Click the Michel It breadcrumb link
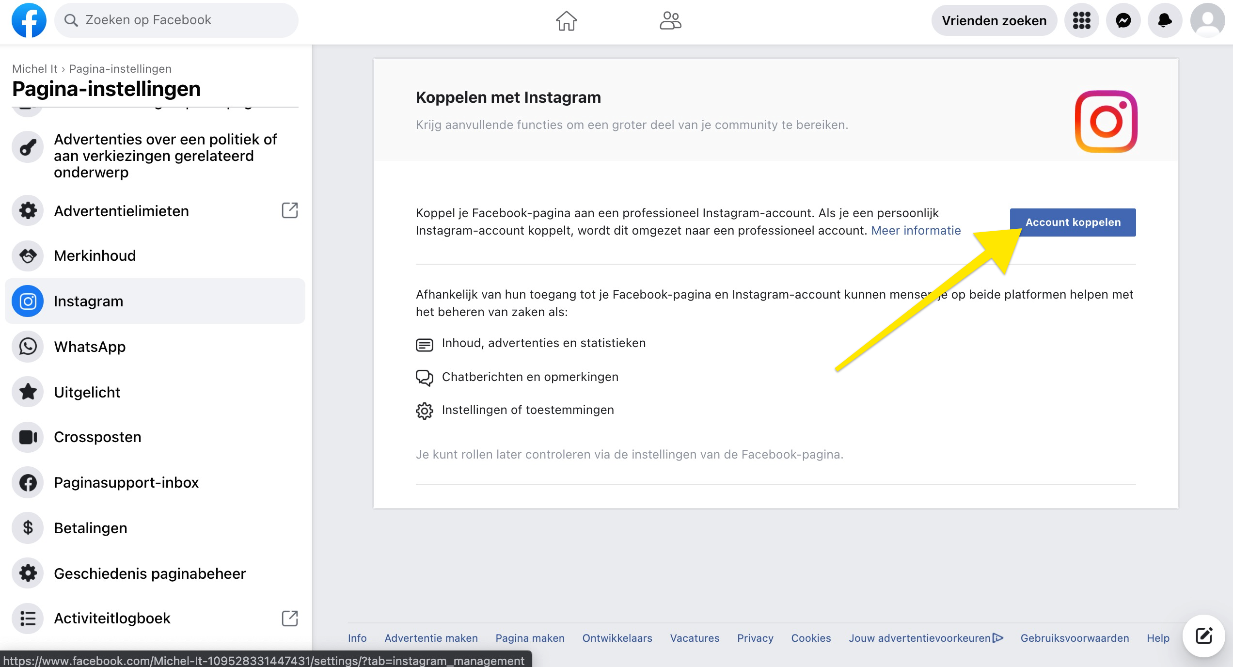1233x667 pixels. pyautogui.click(x=34, y=69)
